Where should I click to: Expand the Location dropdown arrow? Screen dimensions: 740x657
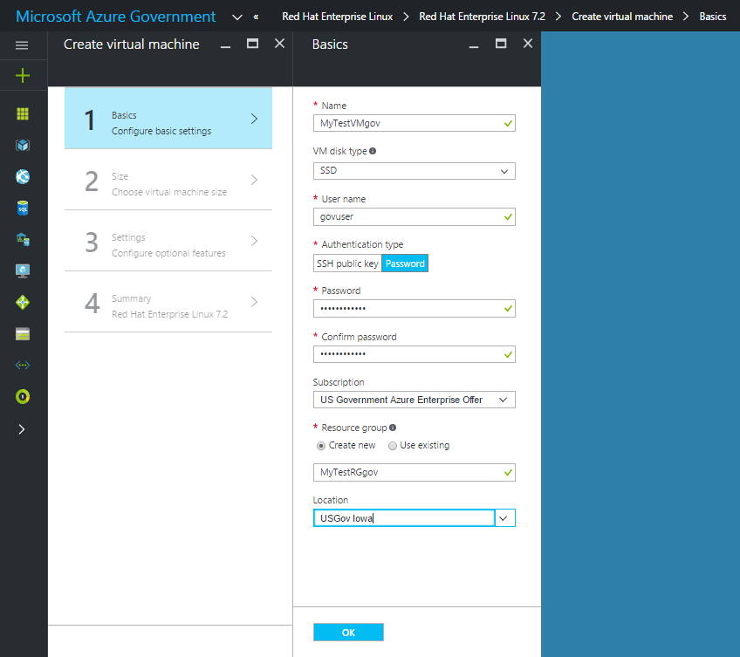[504, 517]
